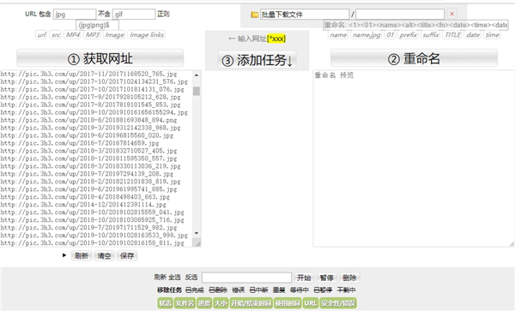This screenshot has height=311, width=515.
Task: Insert the prefix rename tag
Action: 408,35
